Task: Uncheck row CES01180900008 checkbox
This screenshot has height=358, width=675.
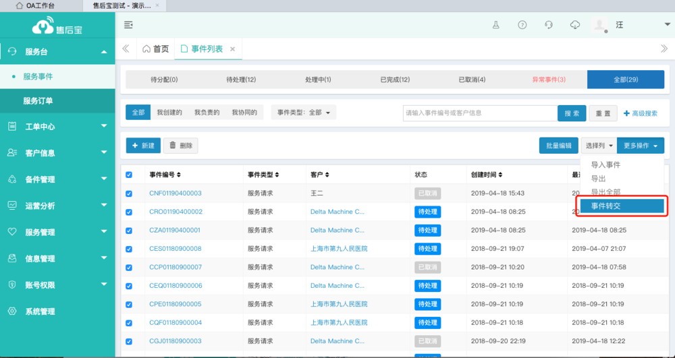Action: [x=129, y=249]
